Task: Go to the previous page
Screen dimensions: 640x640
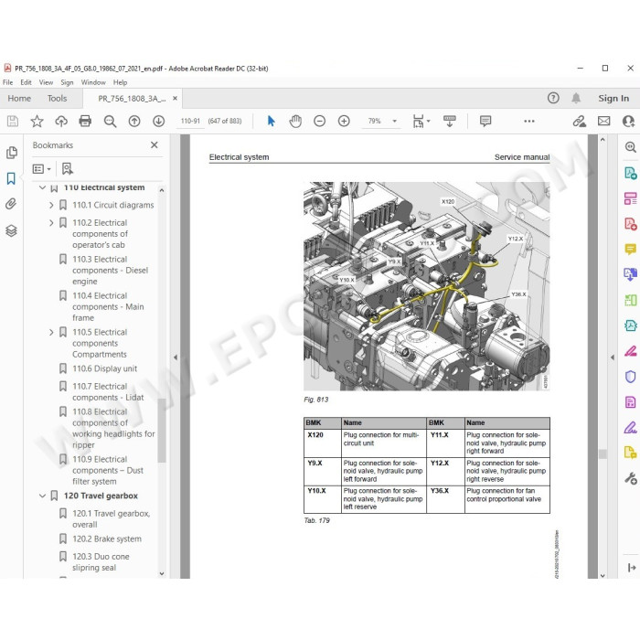Action: pos(134,121)
